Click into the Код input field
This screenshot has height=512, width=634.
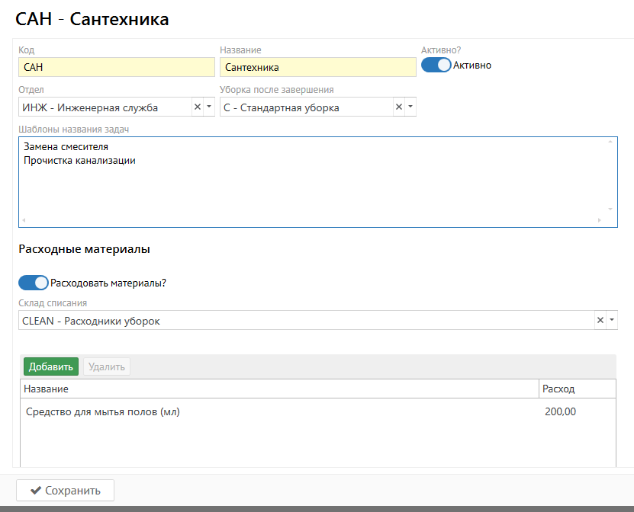click(x=116, y=67)
